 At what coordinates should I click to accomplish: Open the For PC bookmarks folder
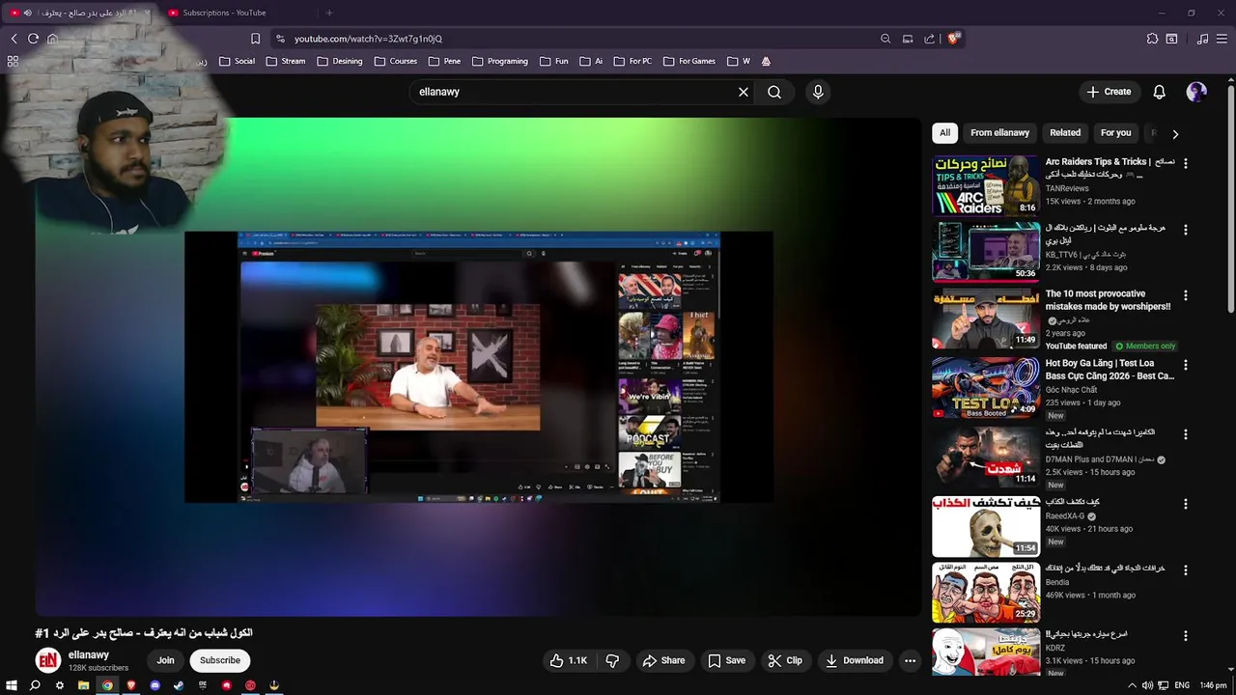632,61
